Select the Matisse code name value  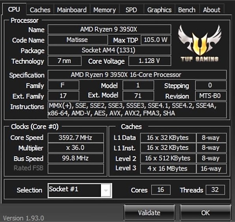coord(78,40)
